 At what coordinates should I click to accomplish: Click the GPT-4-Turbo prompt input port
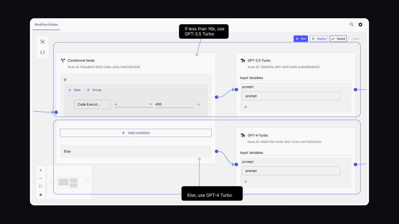click(236, 164)
